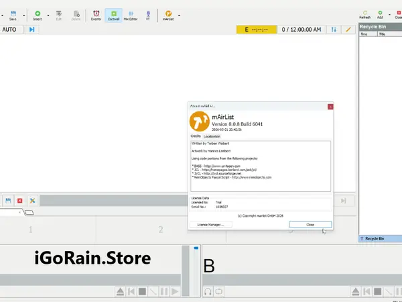Open the Add dropdown arrow
402x302 pixels.
[389, 15]
